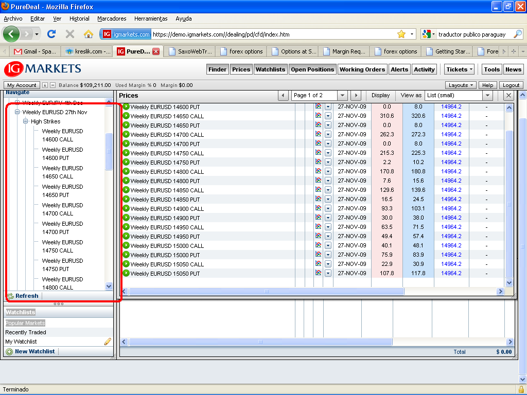The height and width of the screenshot is (395, 527).
Task: Collapse the Weekly EURUSD 27th Nov tree node
Action: tap(17, 112)
